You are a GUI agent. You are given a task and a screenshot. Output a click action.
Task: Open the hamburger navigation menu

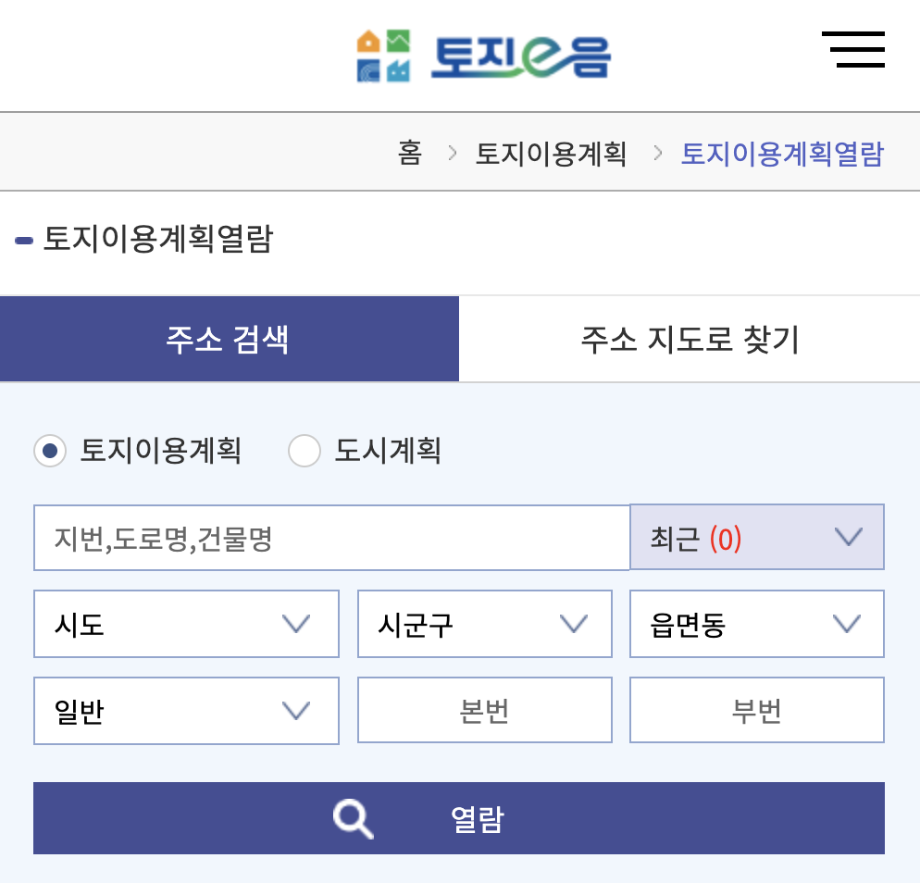pyautogui.click(x=853, y=51)
